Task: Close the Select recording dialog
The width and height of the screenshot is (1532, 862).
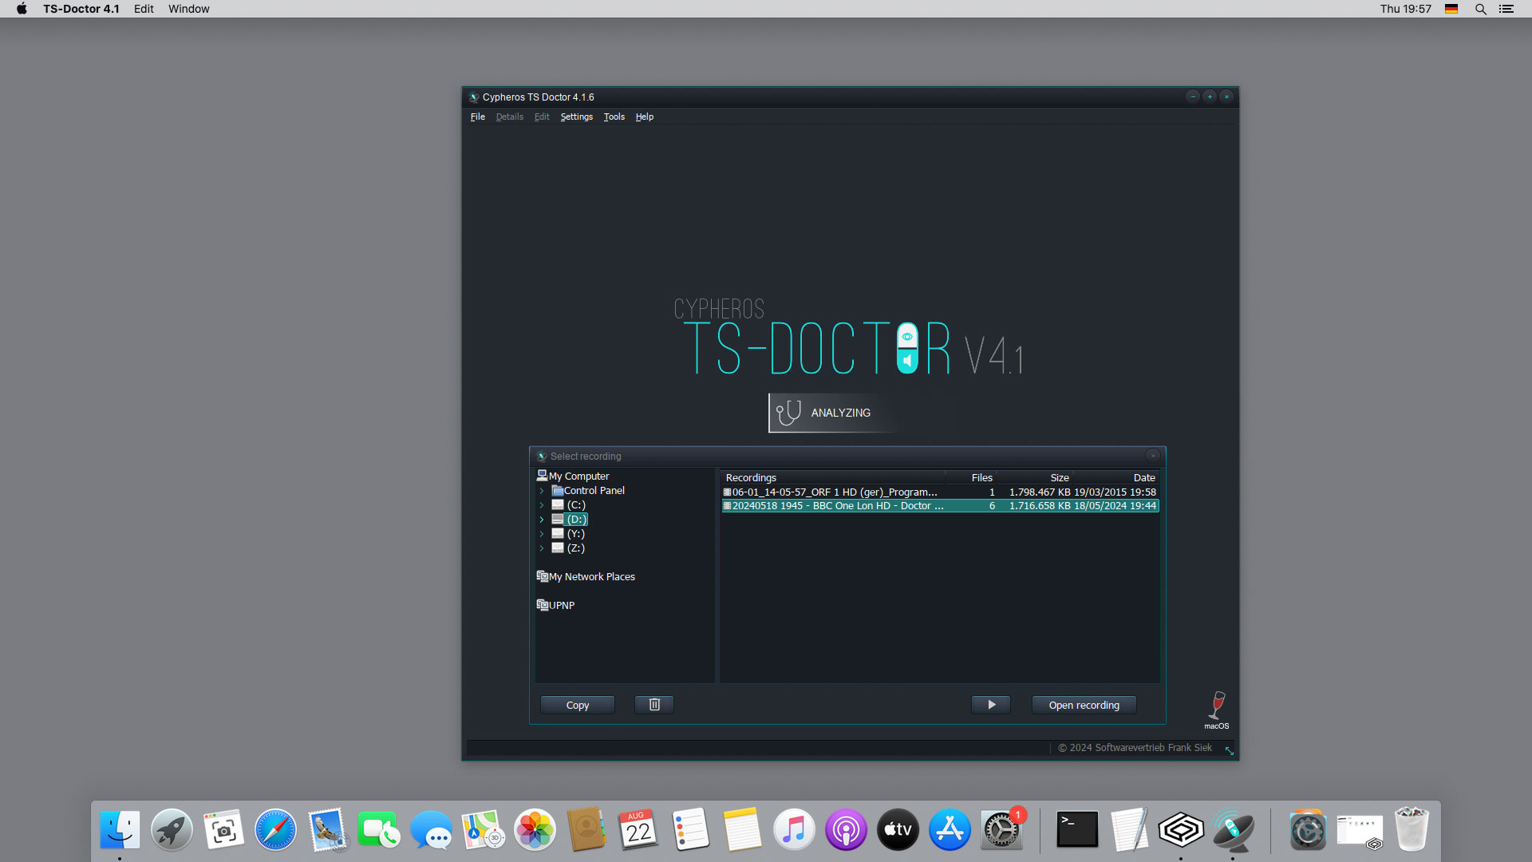Action: click(x=1153, y=456)
